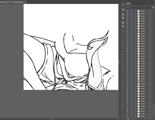The width and height of the screenshot is (155, 120).
Task: Click the thumbnail of the topmost <Group> row
Action: 139,11
